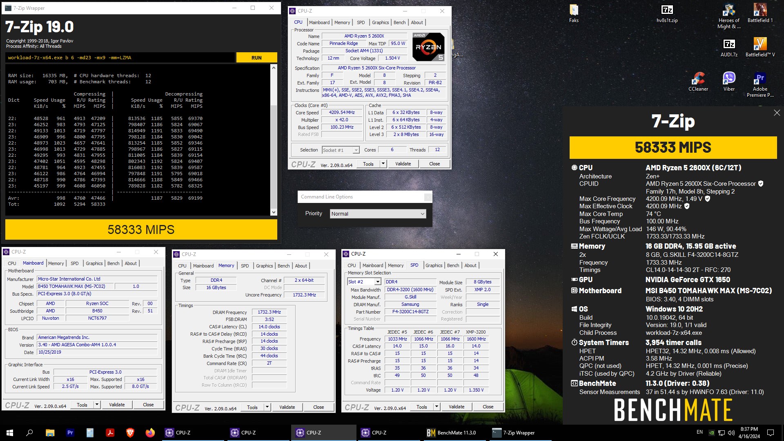The image size is (784, 441).
Task: Open Slot #2 dropdown in SPD window
Action: pos(364,282)
